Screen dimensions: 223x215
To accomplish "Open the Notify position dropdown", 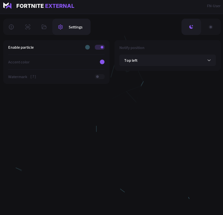I will tap(167, 60).
